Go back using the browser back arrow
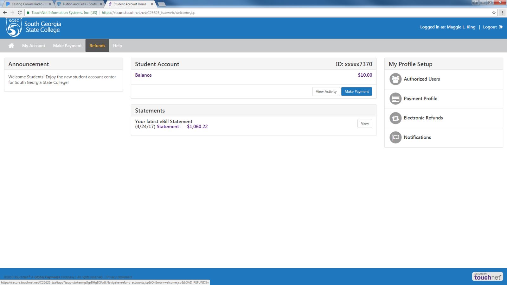Viewport: 507px width, 285px height. (x=5, y=13)
